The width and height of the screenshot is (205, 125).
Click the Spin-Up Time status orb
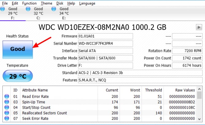click(x=7, y=102)
